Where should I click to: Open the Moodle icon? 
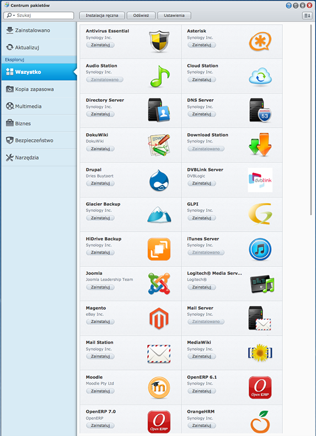click(159, 388)
